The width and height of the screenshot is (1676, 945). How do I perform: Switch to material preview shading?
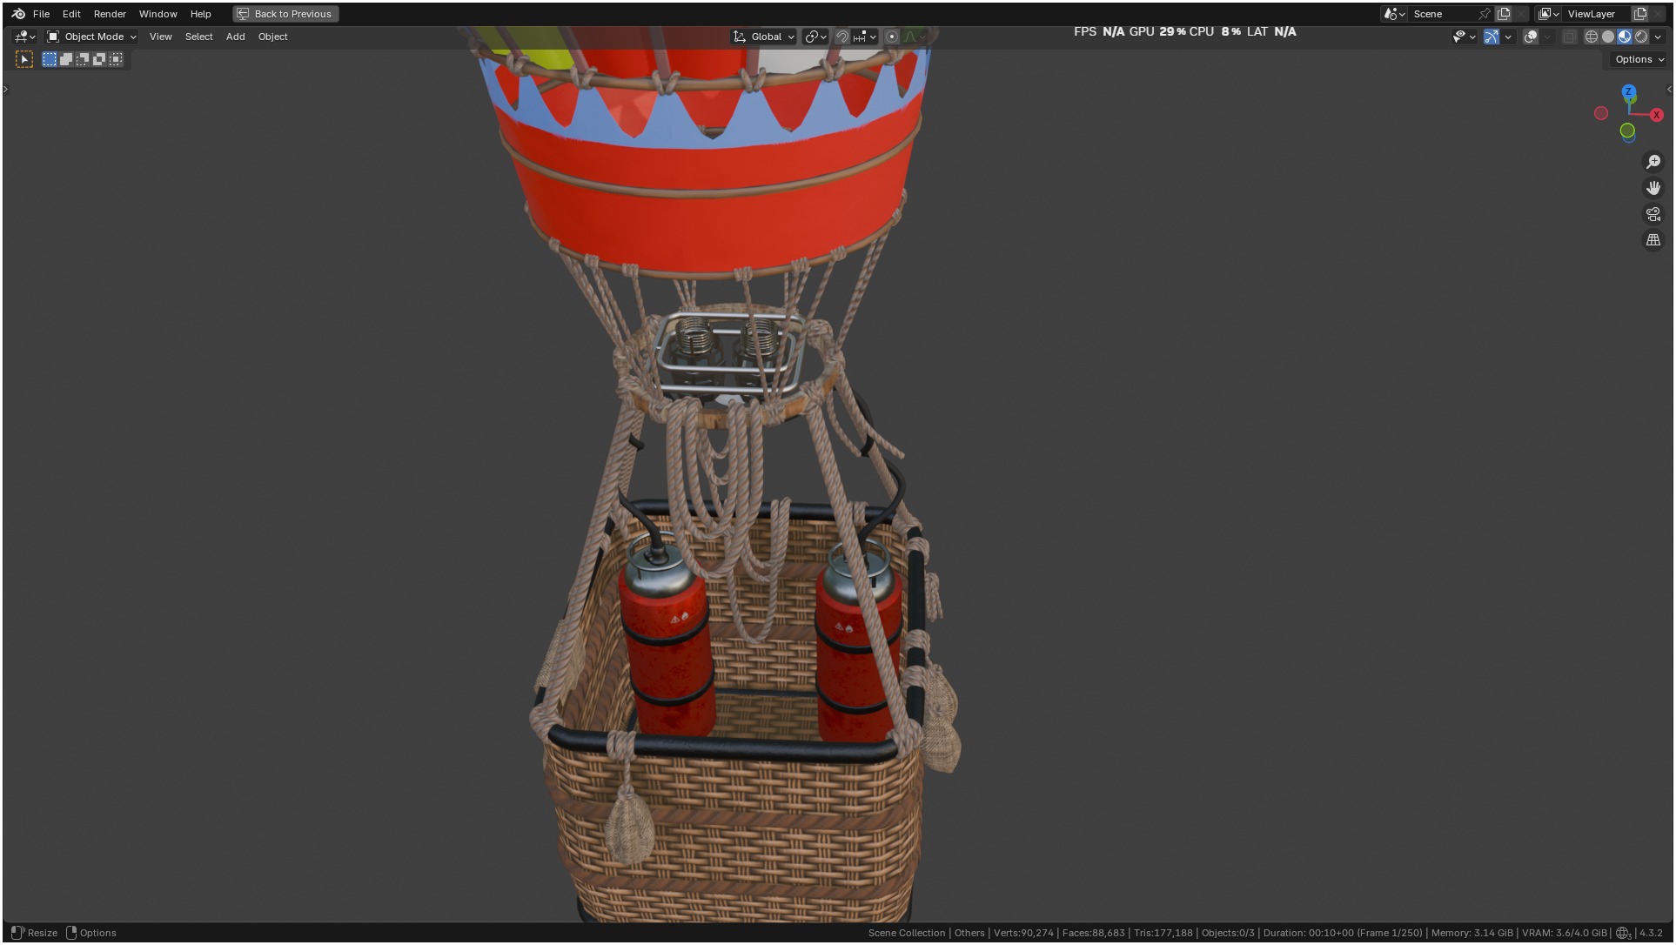[x=1625, y=37]
